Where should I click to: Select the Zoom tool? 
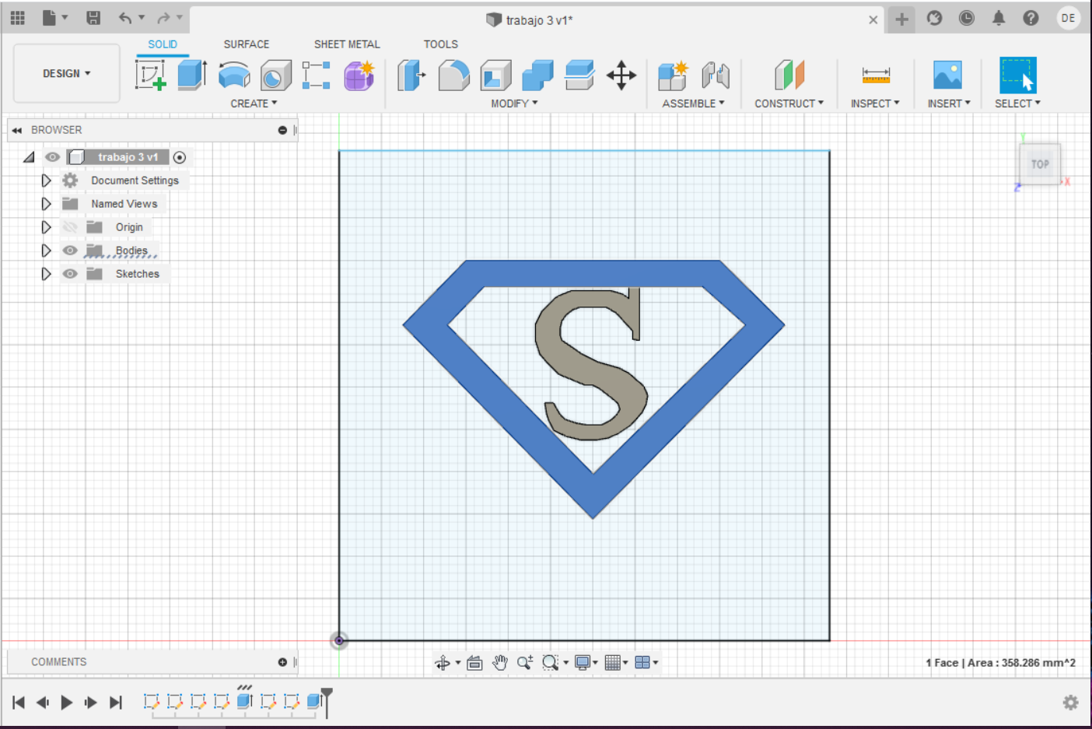click(x=525, y=663)
